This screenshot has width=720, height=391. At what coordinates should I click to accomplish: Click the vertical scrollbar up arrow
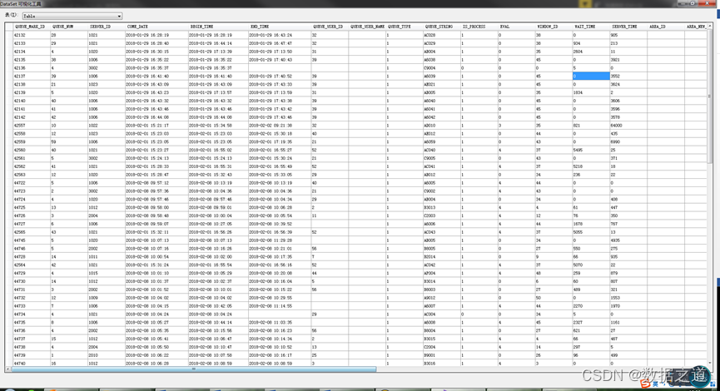tap(709, 27)
